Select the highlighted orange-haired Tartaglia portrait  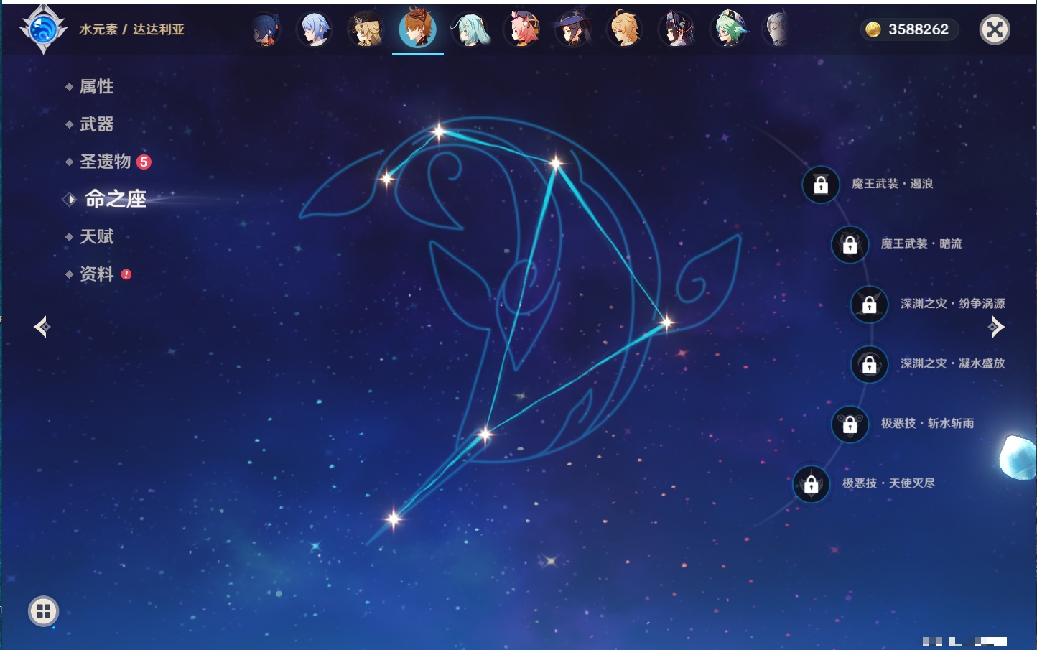point(418,29)
